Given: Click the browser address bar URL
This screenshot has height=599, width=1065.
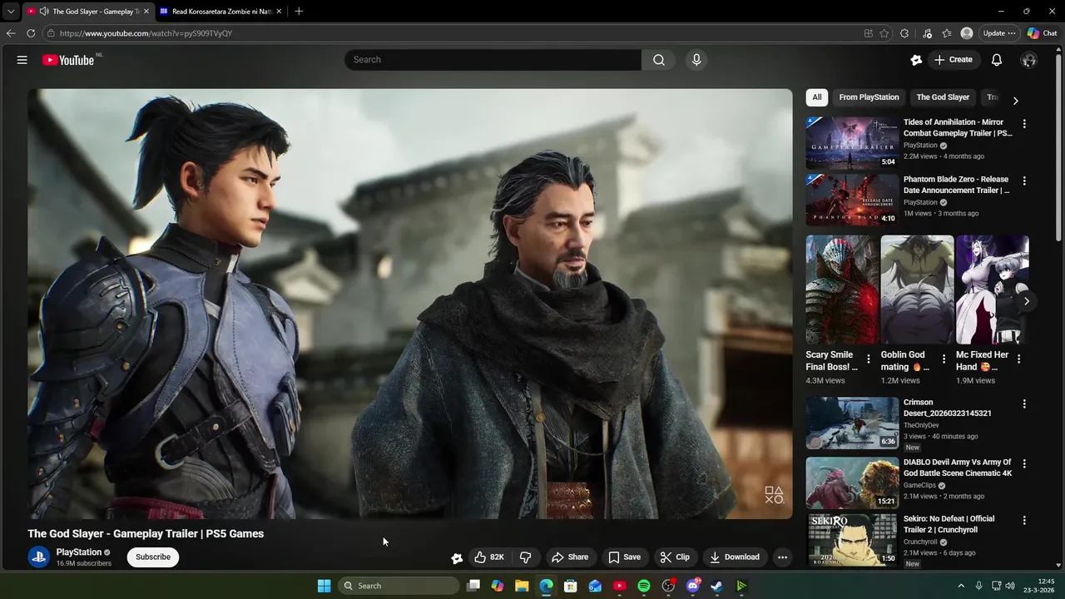Looking at the screenshot, I should tap(146, 33).
